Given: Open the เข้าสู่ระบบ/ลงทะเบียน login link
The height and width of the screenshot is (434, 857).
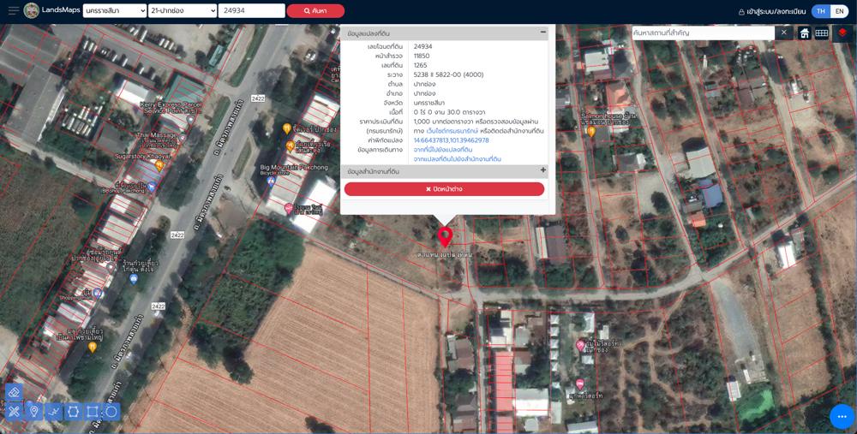Looking at the screenshot, I should pos(772,11).
